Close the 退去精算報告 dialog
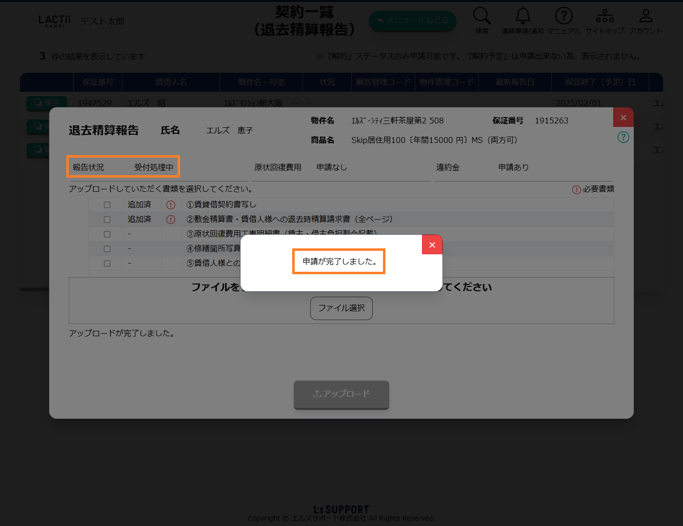Viewport: 683px width, 526px height. click(623, 118)
